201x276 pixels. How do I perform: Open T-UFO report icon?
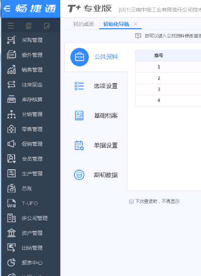tap(12, 203)
